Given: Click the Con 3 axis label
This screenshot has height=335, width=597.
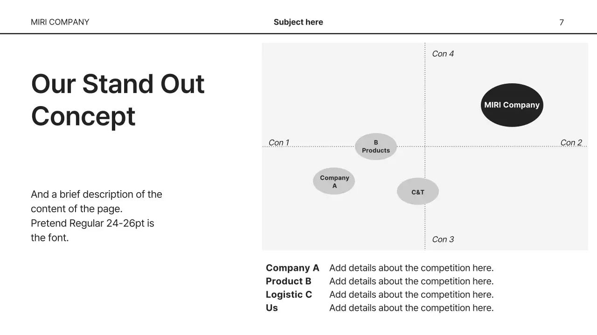Looking at the screenshot, I should pos(443,239).
